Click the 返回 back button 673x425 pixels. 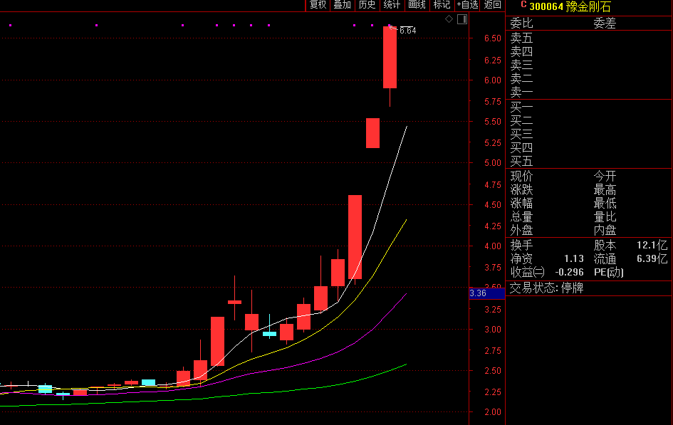tap(493, 5)
